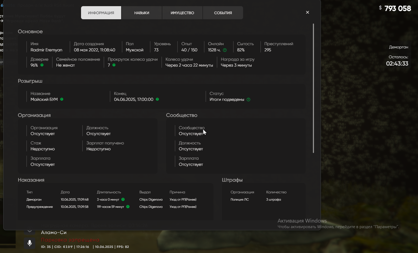Click the Пол value Мужской
The width and height of the screenshot is (418, 253).
click(x=135, y=50)
